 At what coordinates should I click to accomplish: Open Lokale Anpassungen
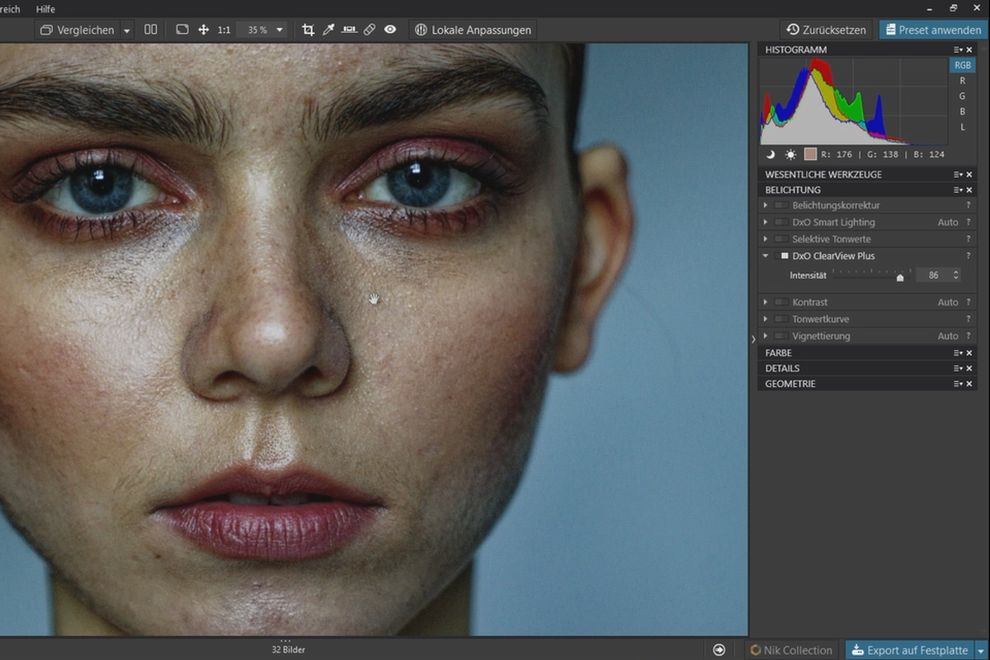(x=474, y=30)
